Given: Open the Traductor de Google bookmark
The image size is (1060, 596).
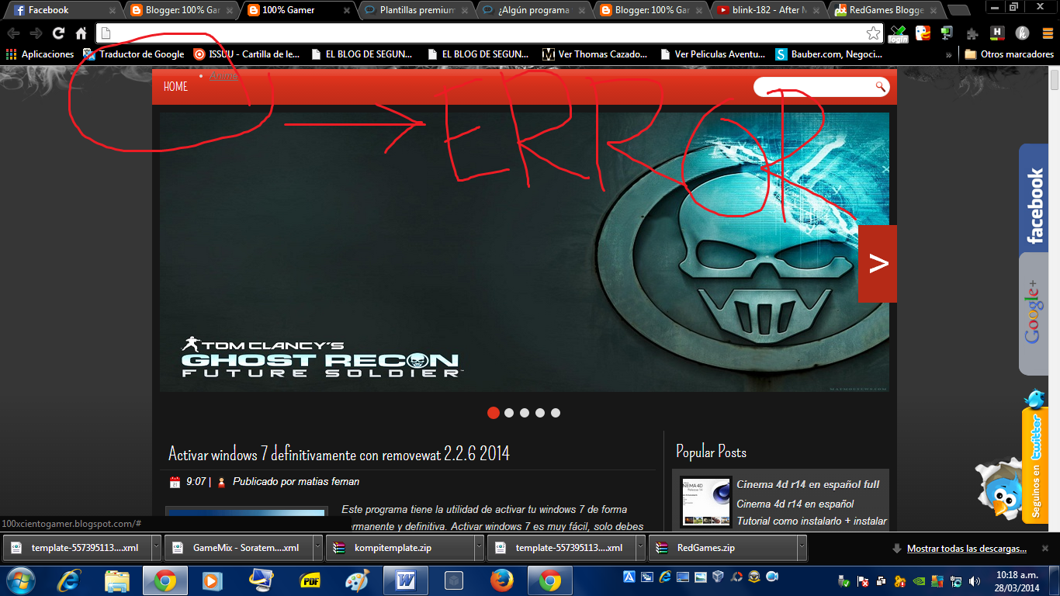Looking at the screenshot, I should [x=133, y=54].
